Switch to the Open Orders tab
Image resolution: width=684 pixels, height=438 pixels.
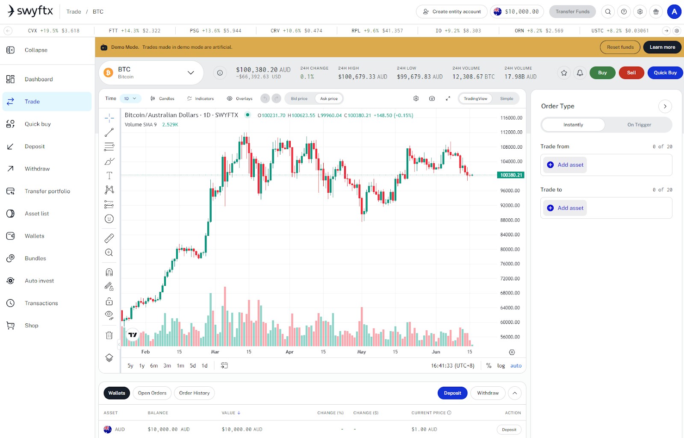(x=152, y=393)
